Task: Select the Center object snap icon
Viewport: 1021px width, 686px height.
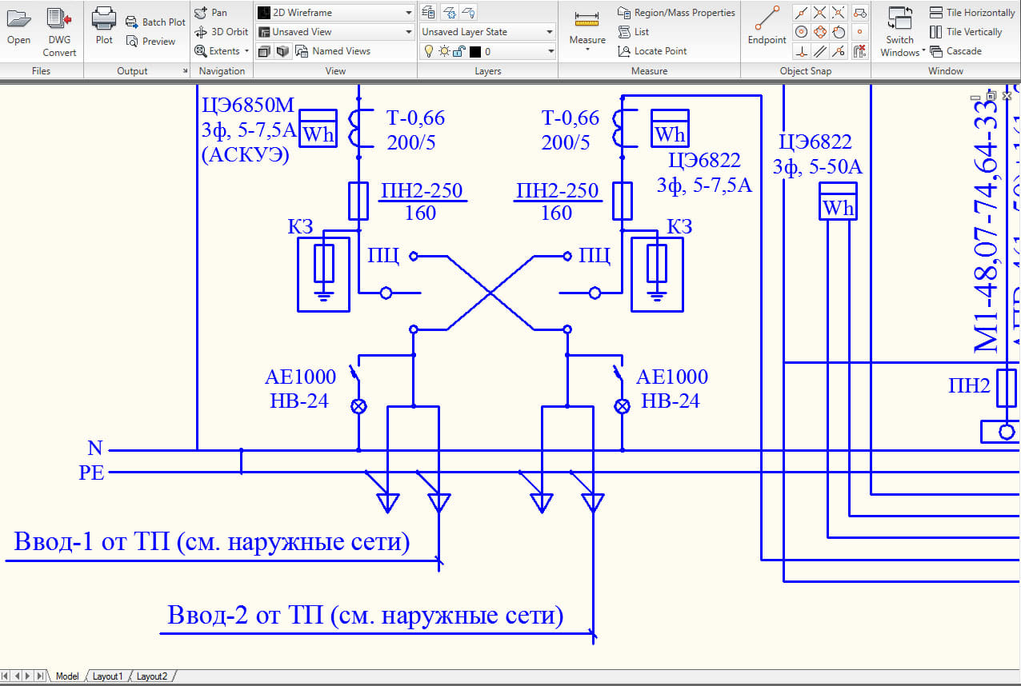Action: click(802, 32)
